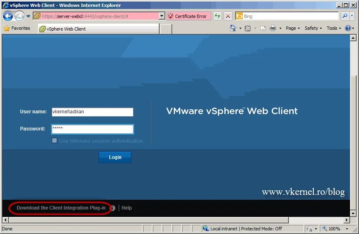
Task: Click the horizontal scrollbar right arrow
Action: (347, 220)
